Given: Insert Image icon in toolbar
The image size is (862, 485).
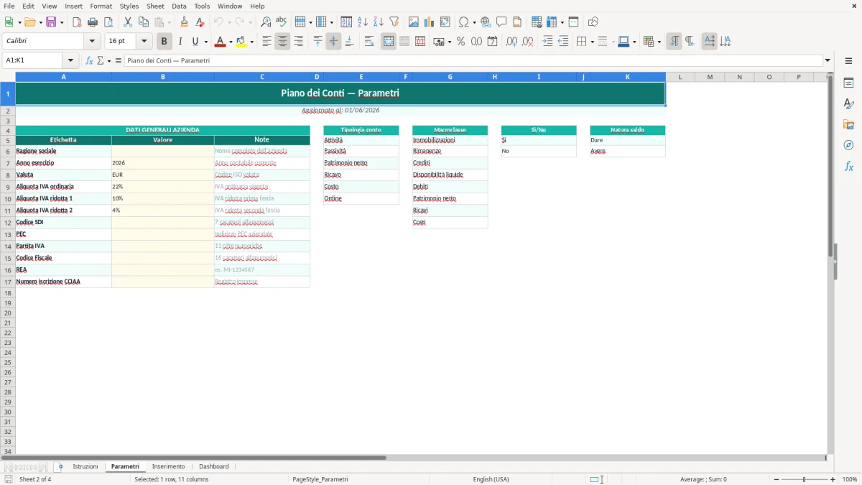Looking at the screenshot, I should (x=414, y=22).
